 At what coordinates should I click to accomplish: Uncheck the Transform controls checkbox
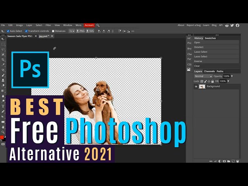(x=26, y=31)
